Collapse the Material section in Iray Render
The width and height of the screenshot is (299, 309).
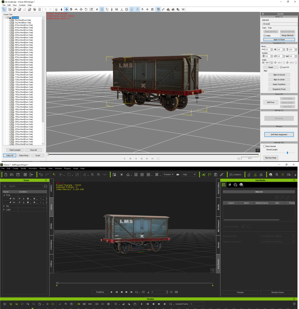224,192
